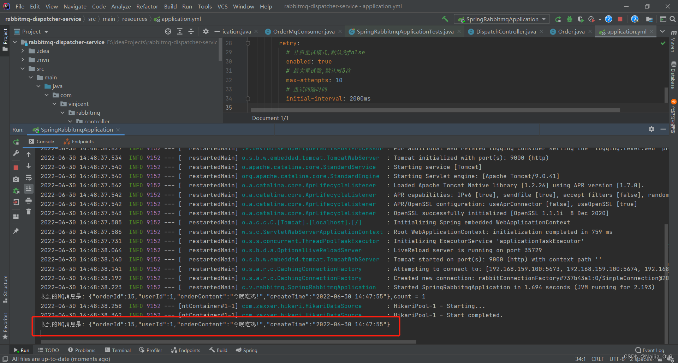
Task: Open the Problems tool window
Action: click(82, 350)
